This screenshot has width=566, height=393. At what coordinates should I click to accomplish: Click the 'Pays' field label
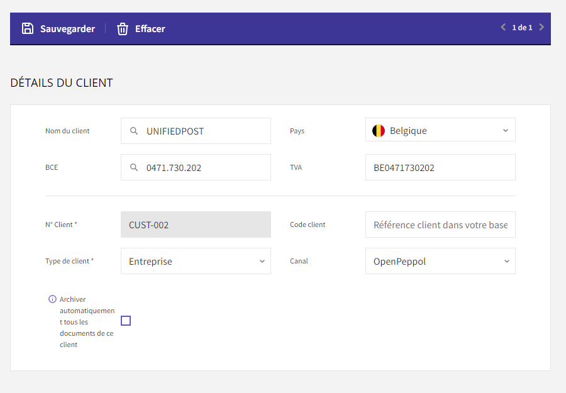(x=297, y=131)
